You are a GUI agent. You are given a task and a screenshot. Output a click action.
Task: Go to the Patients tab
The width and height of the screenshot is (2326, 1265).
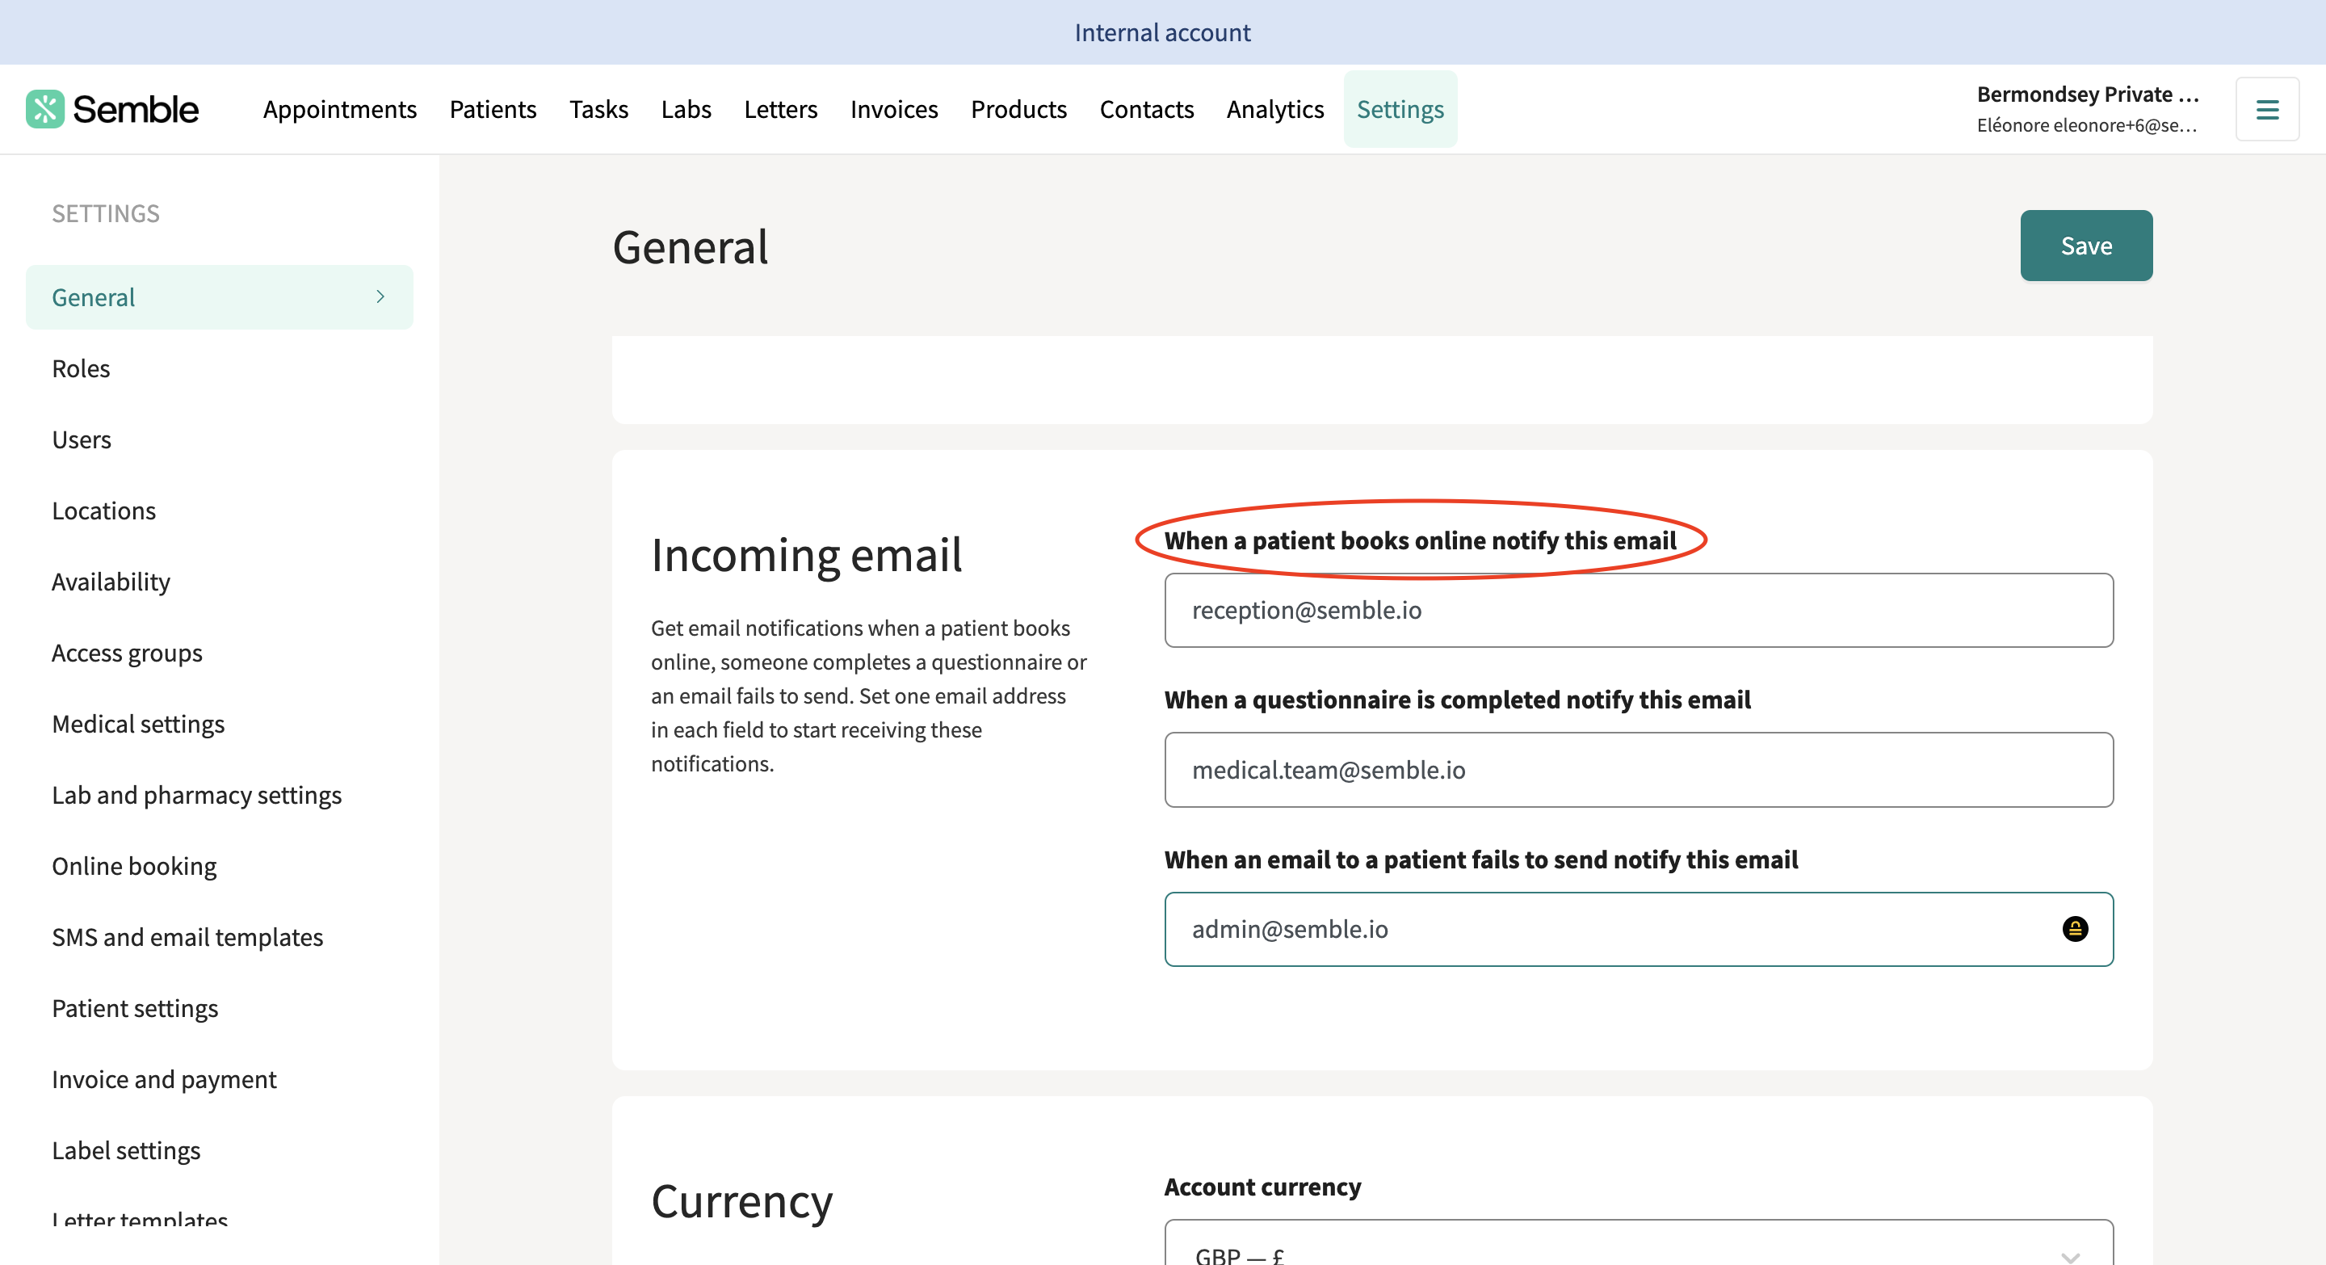coord(493,109)
